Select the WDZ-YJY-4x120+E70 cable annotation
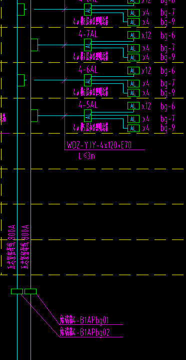Image resolution: width=186 pixels, height=360 pixels. click(x=99, y=145)
